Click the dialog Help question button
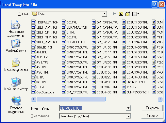166x123 pixels. tap(155, 5)
